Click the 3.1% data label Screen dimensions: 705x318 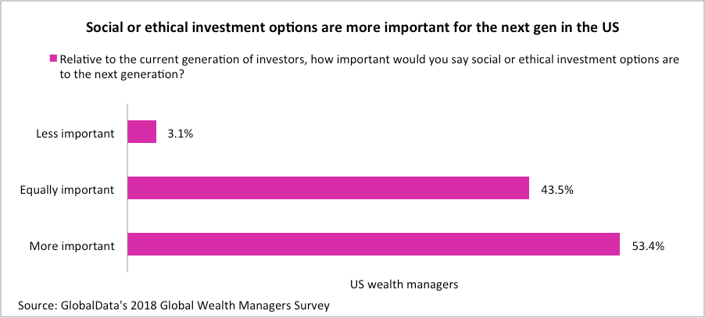179,134
